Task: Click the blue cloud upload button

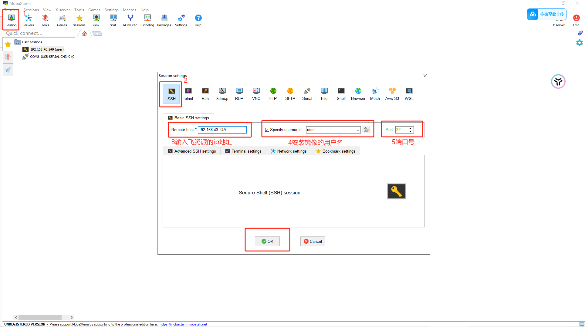Action: pyautogui.click(x=547, y=14)
